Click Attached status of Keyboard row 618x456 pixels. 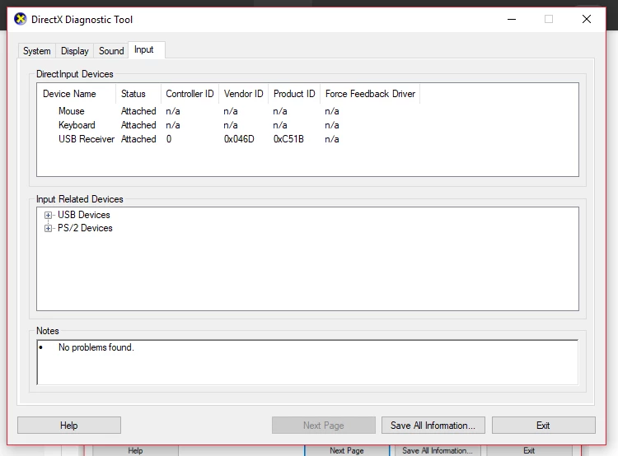[x=138, y=125]
